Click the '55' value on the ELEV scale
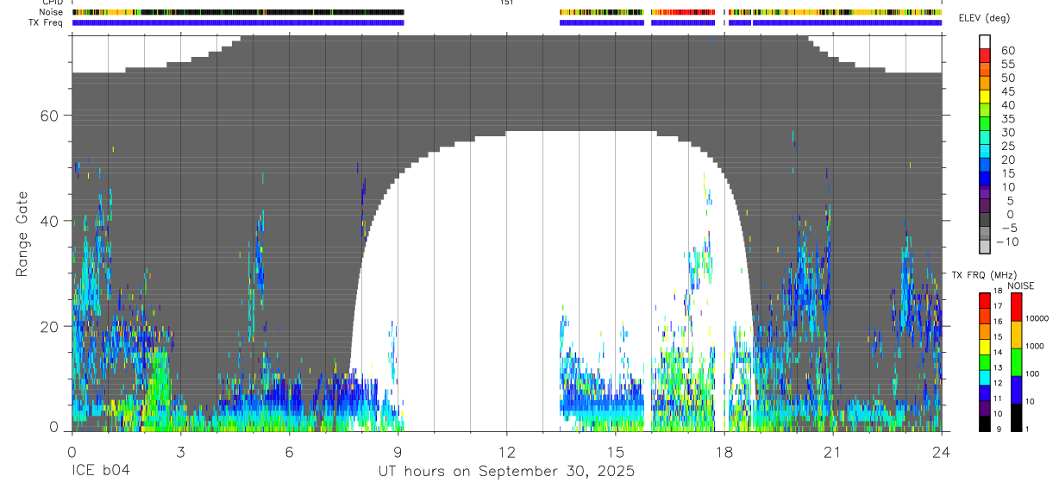Screen dimensions: 1059x489 pos(1007,64)
